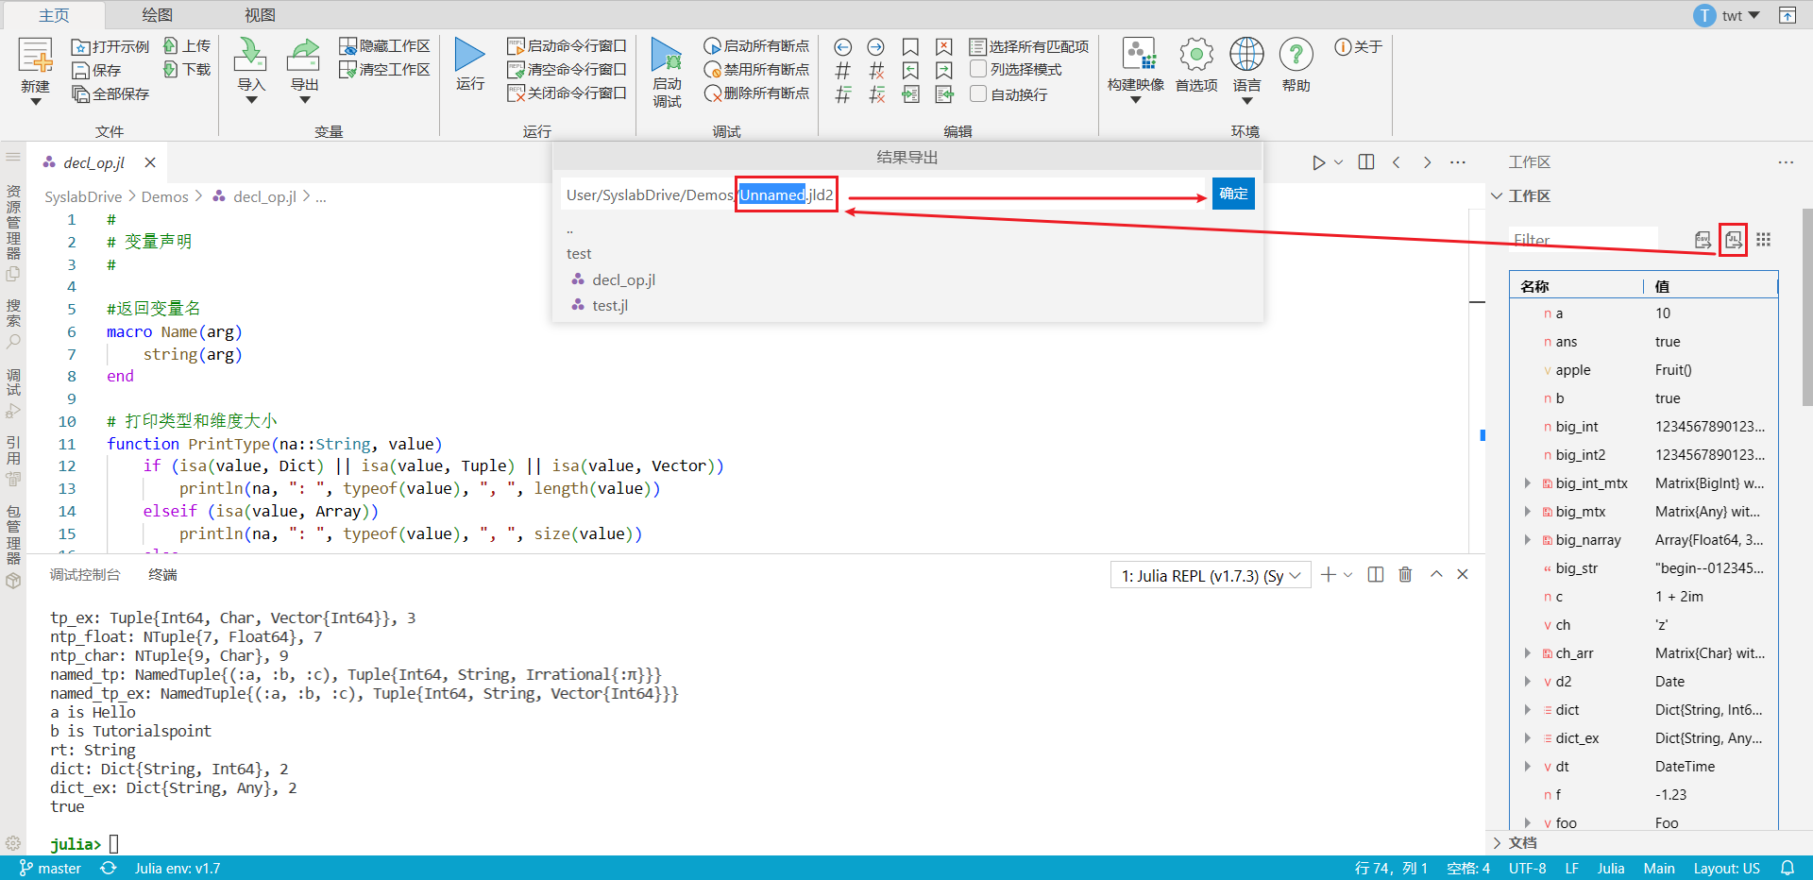Toggle bookmark icon in 编辑 group
The width and height of the screenshot is (1813, 880).
pyautogui.click(x=910, y=47)
